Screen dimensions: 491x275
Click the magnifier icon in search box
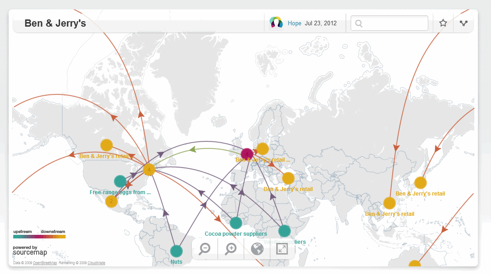[359, 23]
